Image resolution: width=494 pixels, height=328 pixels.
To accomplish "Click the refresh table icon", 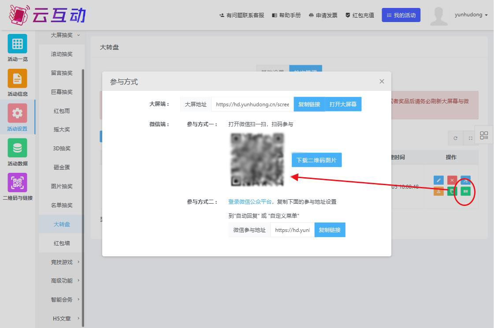I will point(455,138).
